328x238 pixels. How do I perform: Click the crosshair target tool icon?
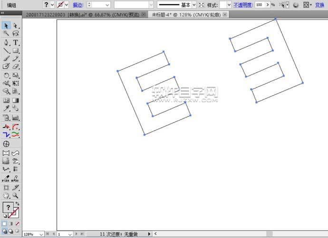pyautogui.click(x=6, y=144)
